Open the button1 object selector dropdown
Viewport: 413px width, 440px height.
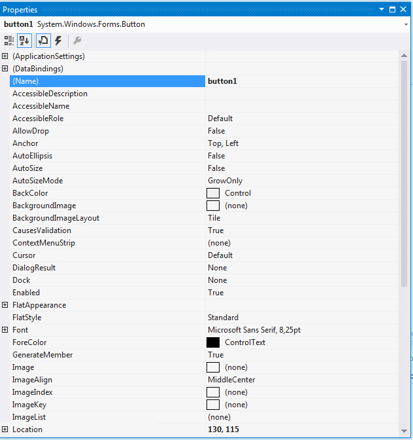click(406, 24)
